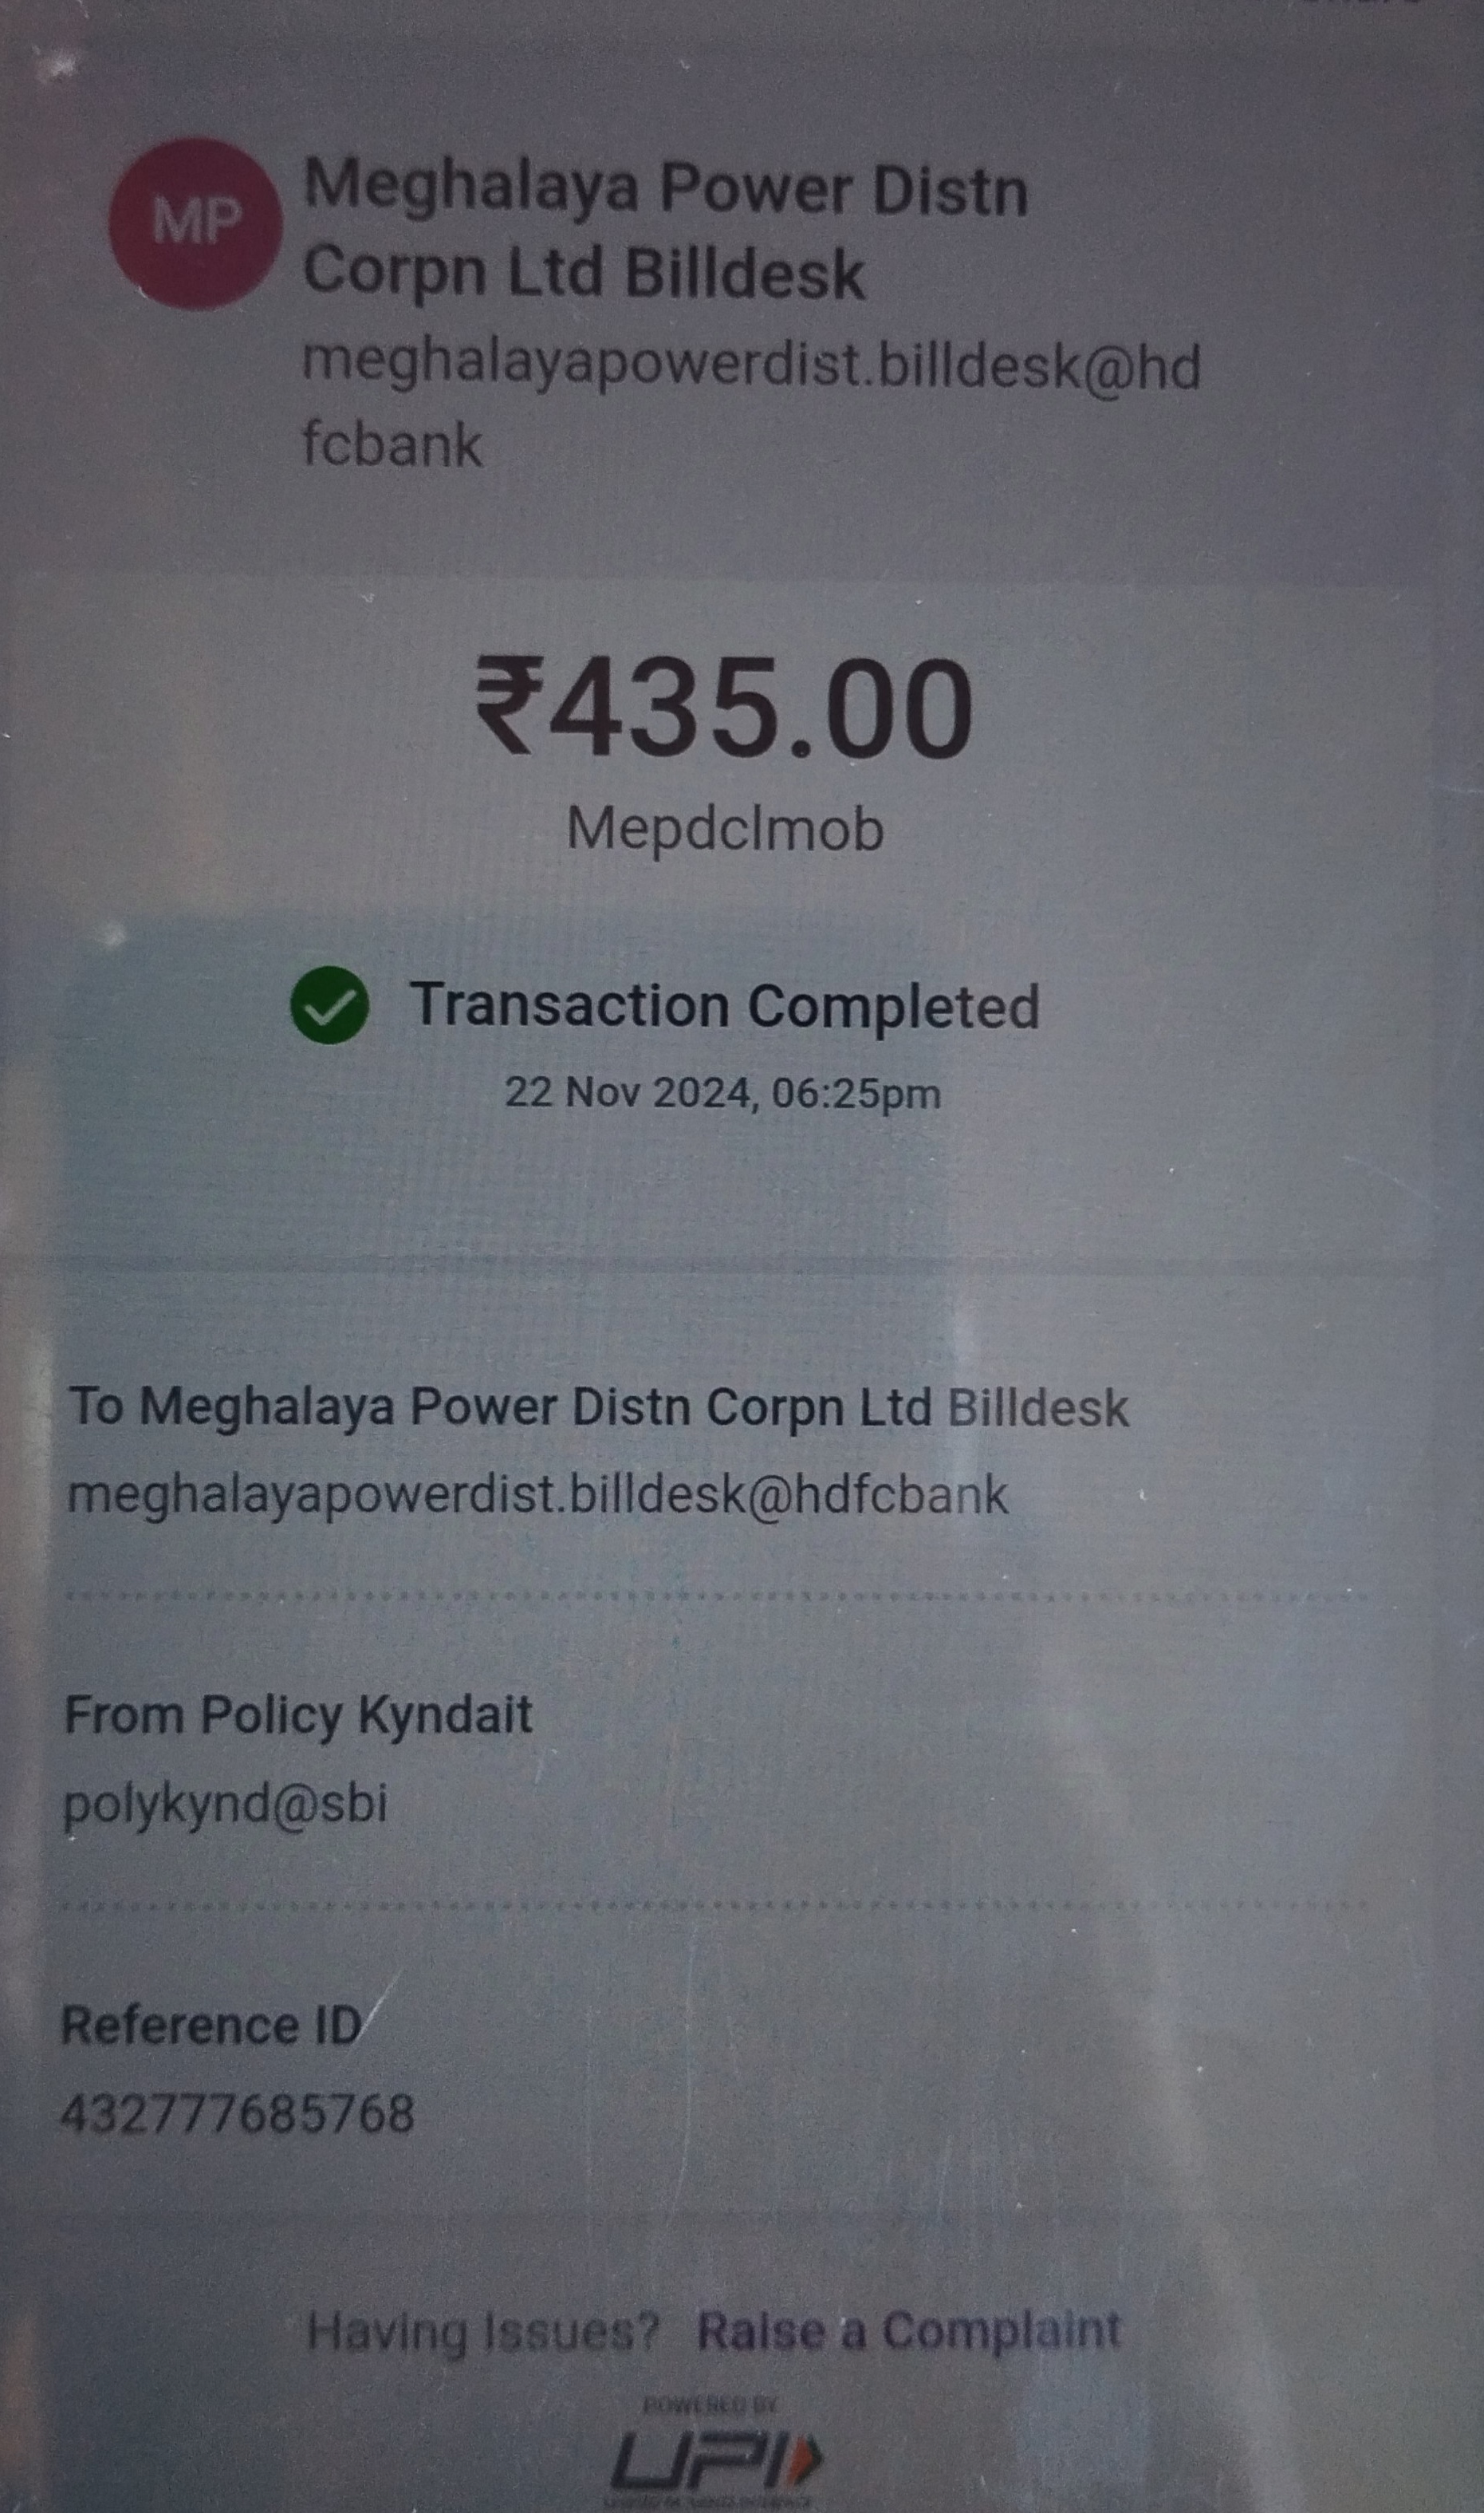
Task: Click the green transaction completed checkmark
Action: coord(329,1005)
